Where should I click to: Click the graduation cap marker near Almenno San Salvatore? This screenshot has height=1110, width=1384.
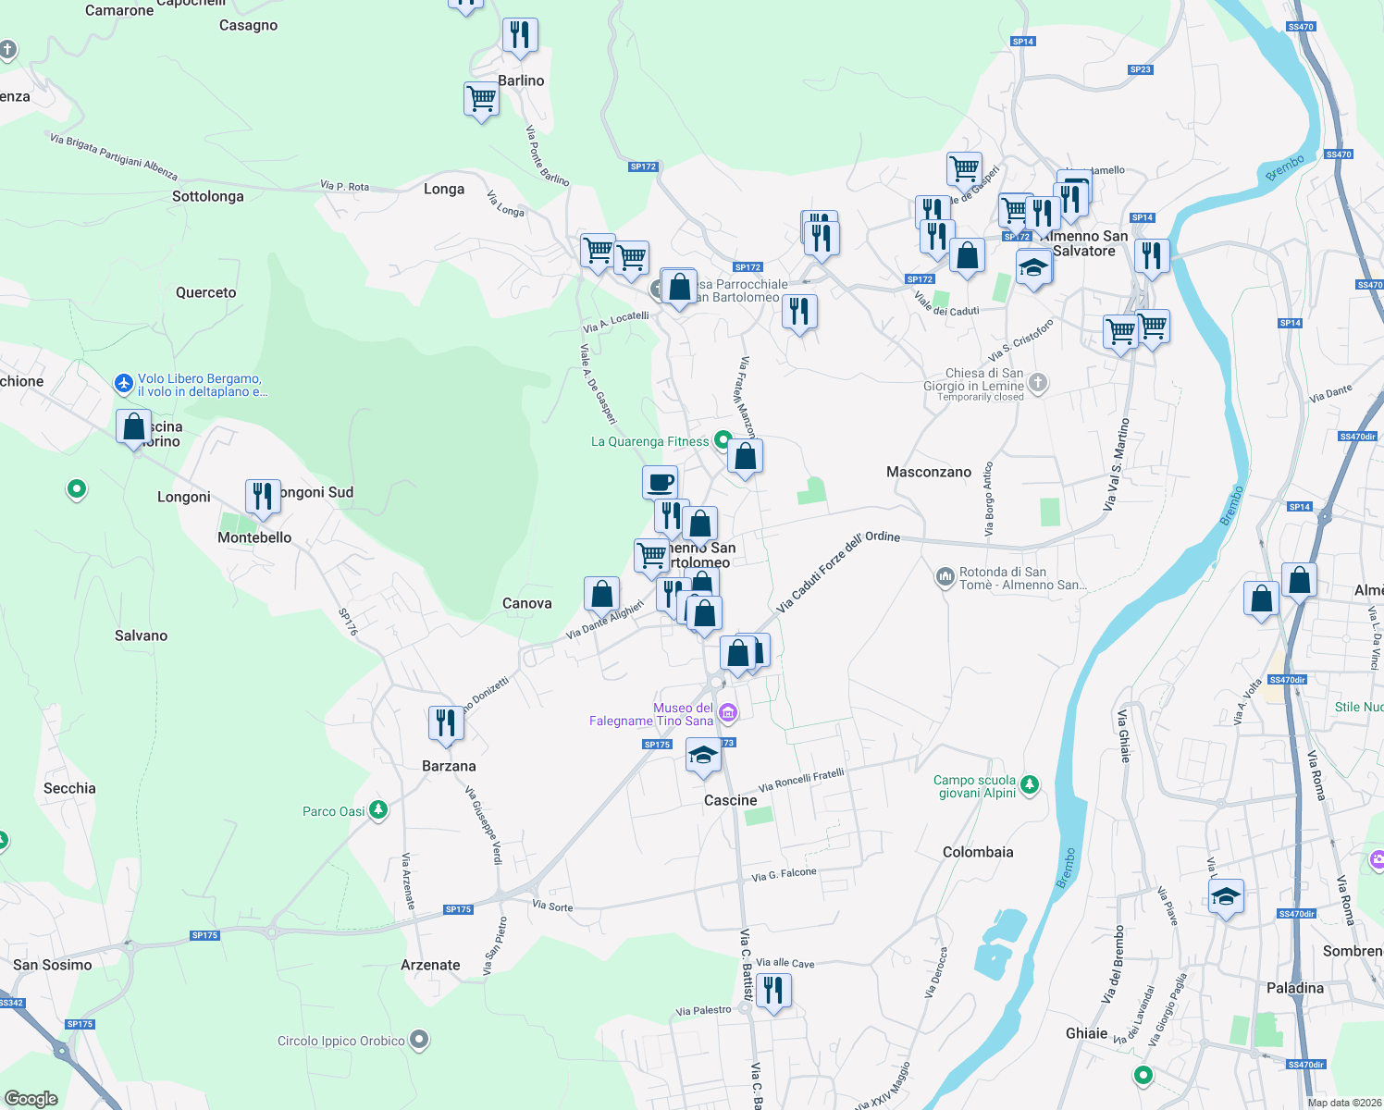(1032, 267)
